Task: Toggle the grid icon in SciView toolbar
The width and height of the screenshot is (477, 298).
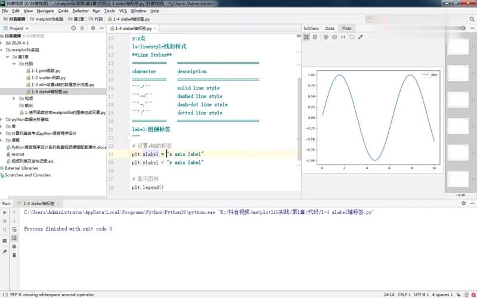Action: point(315,37)
